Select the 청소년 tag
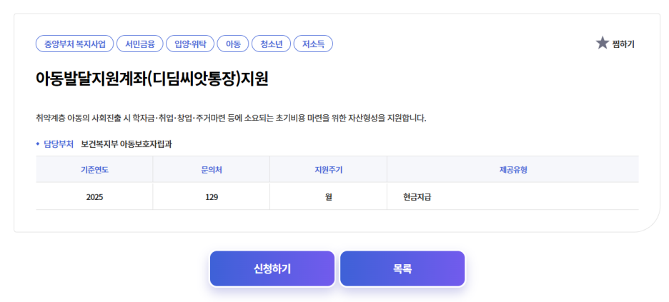Screen dimensions: 669x302 coord(272,44)
